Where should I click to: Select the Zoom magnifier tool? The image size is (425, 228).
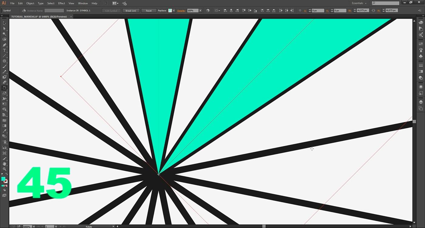[x=4, y=169]
